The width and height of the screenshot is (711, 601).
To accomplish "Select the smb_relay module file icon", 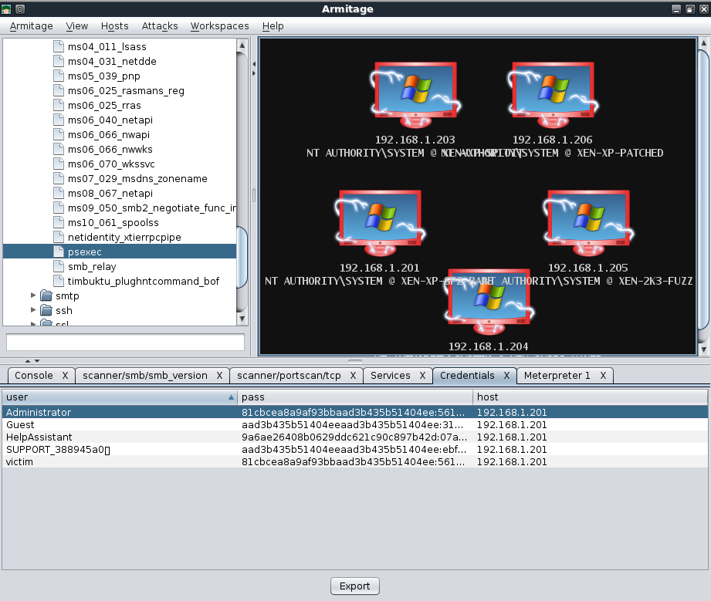I will (59, 266).
